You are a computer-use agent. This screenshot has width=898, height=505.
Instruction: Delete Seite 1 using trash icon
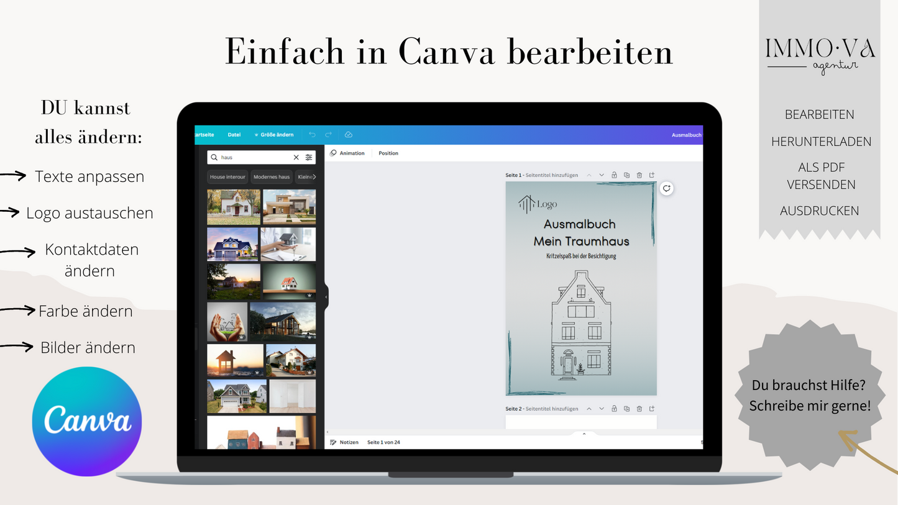(639, 175)
